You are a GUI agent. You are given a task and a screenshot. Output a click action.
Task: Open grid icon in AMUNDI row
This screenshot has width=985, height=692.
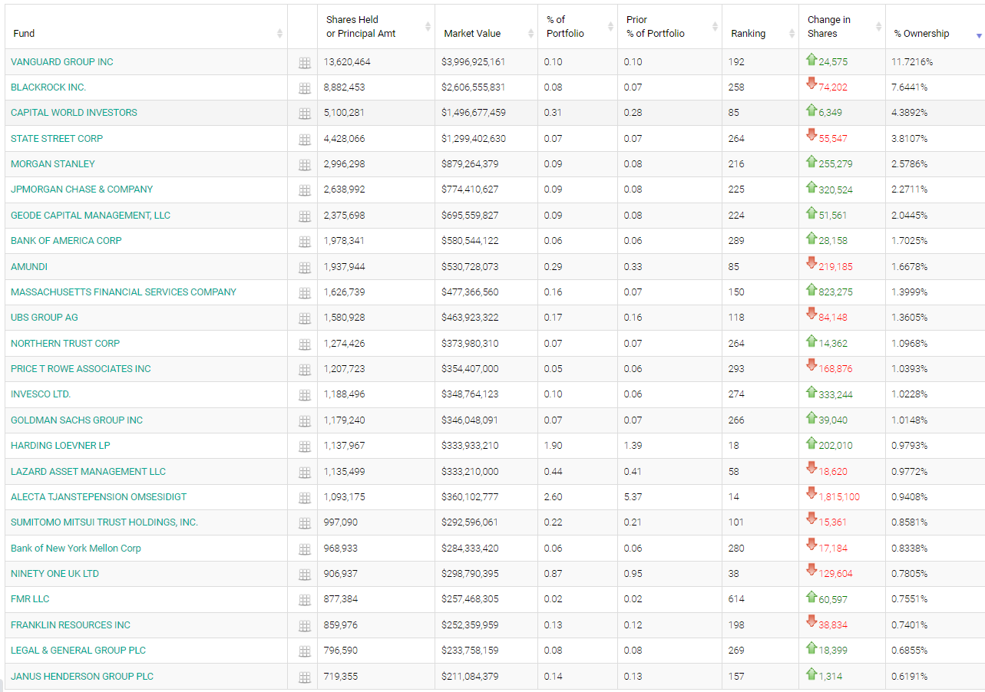click(304, 268)
